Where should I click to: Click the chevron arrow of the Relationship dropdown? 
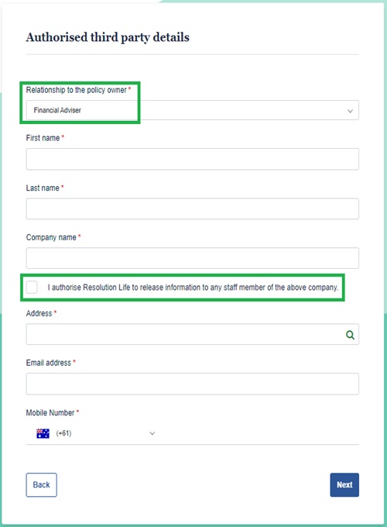tap(350, 111)
